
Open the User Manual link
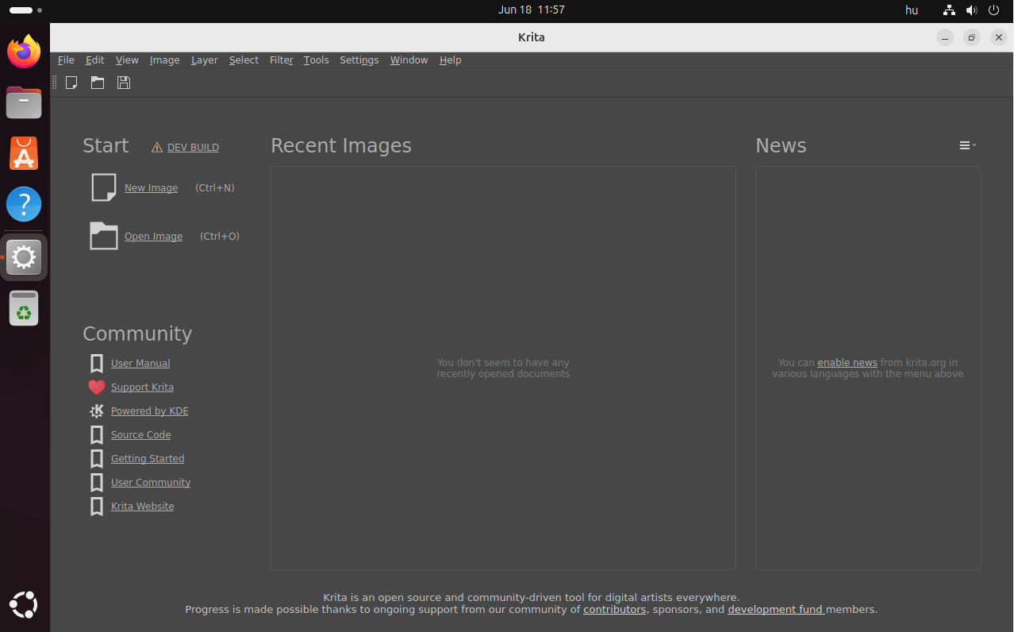(x=140, y=364)
